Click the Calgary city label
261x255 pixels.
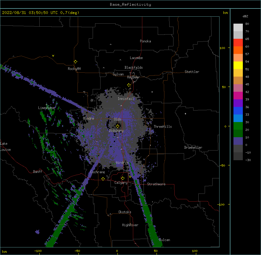click(x=121, y=183)
